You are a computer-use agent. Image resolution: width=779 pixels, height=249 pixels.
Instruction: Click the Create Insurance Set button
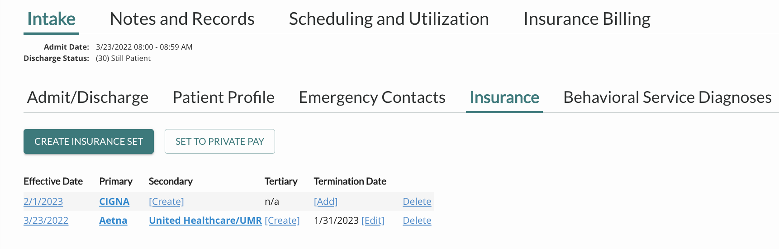89,142
